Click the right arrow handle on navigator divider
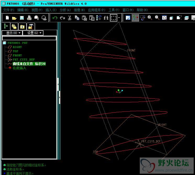 (59, 97)
